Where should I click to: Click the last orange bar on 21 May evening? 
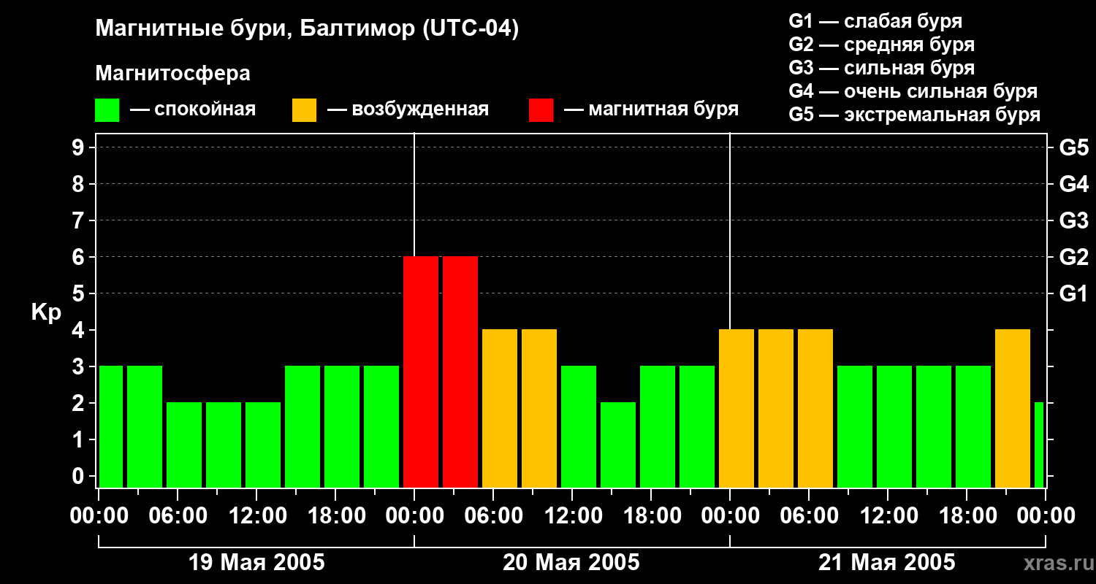[1013, 408]
